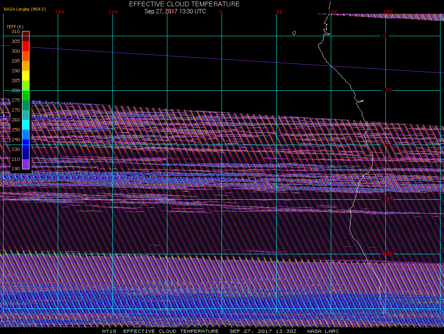The image size is (444, 334).
Task: Pick the purple 190–210 K legend swatch
Action: pyautogui.click(x=26, y=164)
